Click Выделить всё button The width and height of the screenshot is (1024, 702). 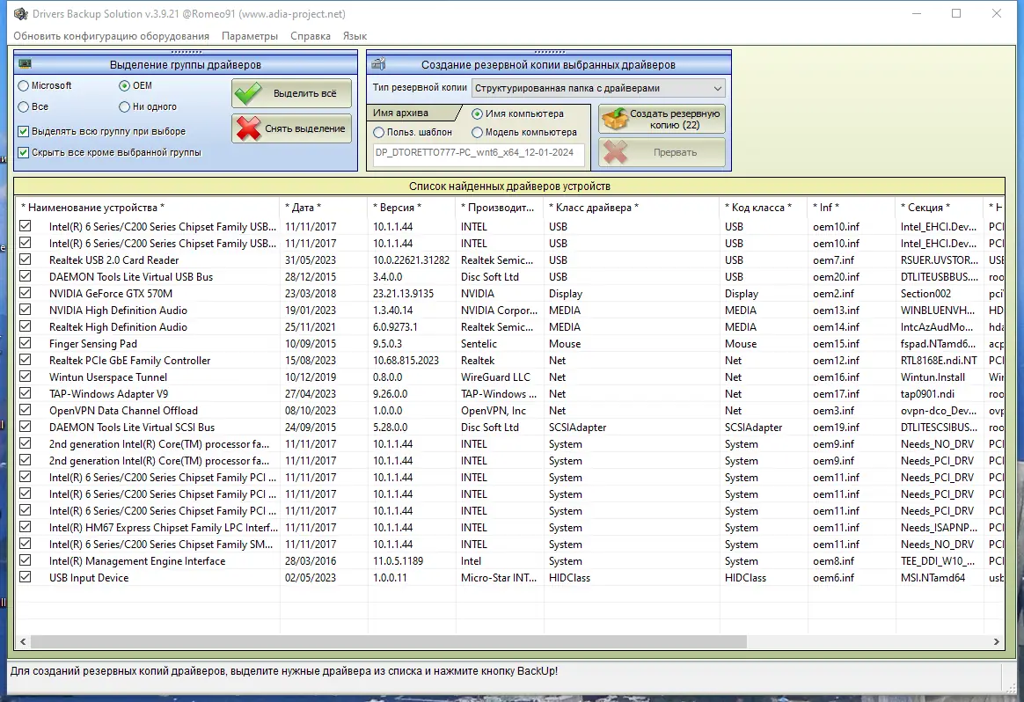tap(291, 93)
